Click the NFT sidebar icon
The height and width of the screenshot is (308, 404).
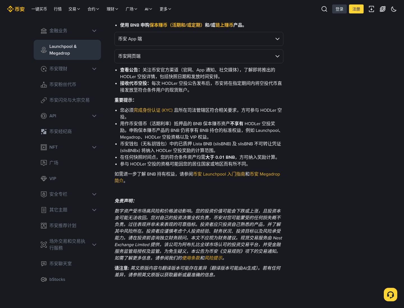click(x=44, y=147)
